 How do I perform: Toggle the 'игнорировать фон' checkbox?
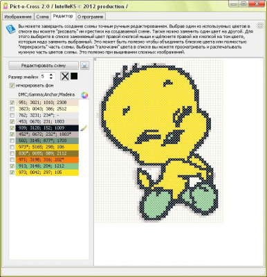point(12,86)
